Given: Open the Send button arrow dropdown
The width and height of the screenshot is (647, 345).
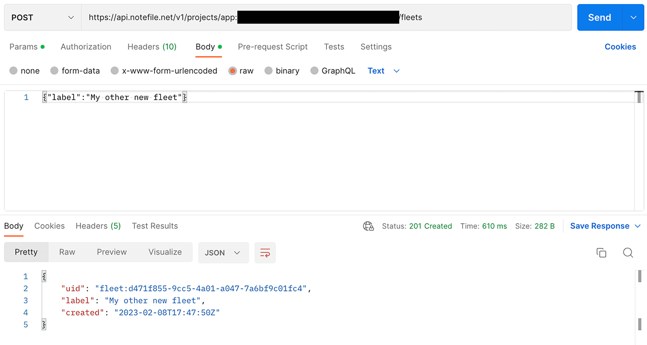Looking at the screenshot, I should click(x=632, y=18).
